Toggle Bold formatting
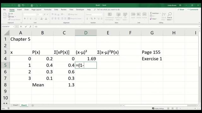The width and height of the screenshot is (202, 113). [x=25, y=19]
